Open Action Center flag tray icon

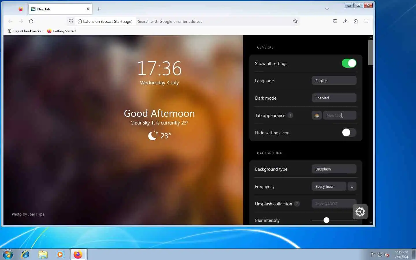373,255
